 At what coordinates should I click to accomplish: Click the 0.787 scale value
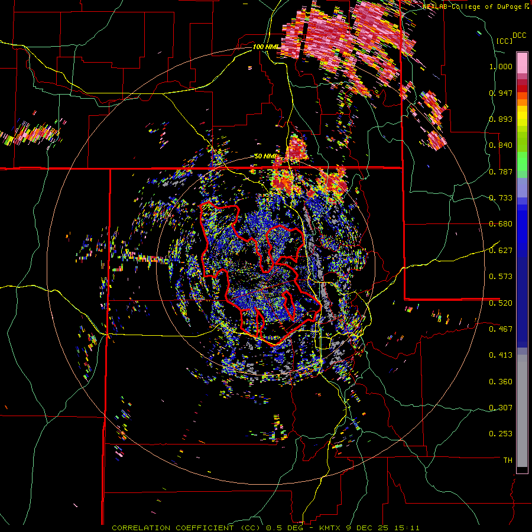tap(501, 171)
